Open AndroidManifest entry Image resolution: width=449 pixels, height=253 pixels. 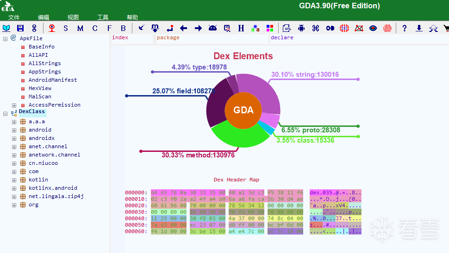coord(53,80)
